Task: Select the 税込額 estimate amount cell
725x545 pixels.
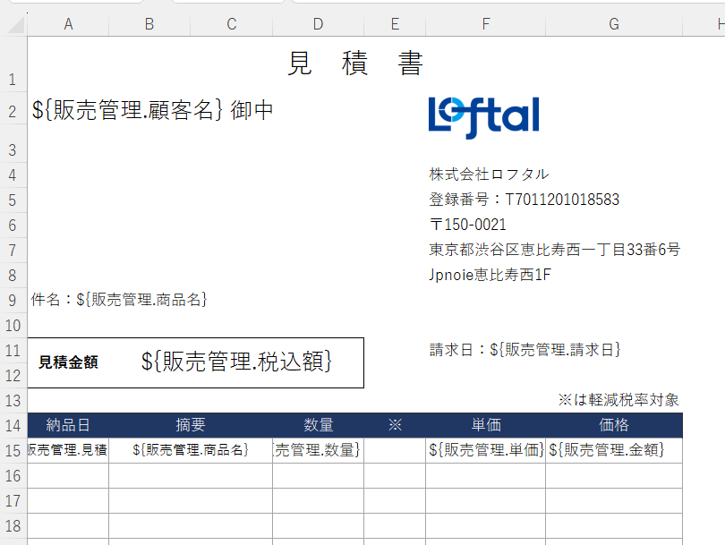Action: (236, 362)
